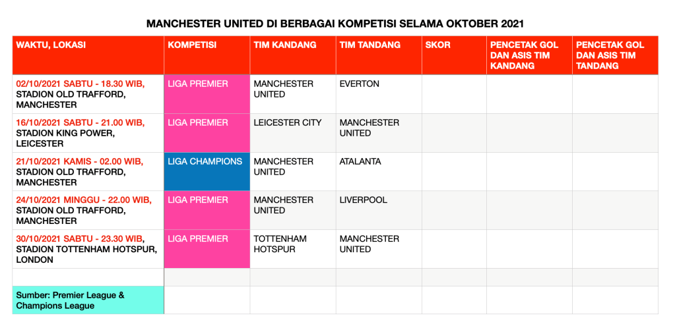675x324 pixels.
Task: Click the 02/10/2021 SABTU match date cell
Action: pyautogui.click(x=88, y=94)
